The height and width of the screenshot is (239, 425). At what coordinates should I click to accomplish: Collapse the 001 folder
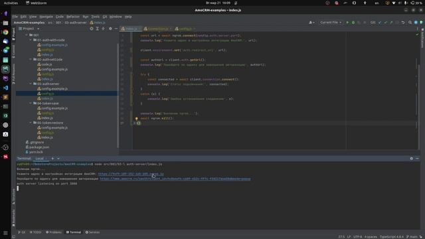[27, 35]
